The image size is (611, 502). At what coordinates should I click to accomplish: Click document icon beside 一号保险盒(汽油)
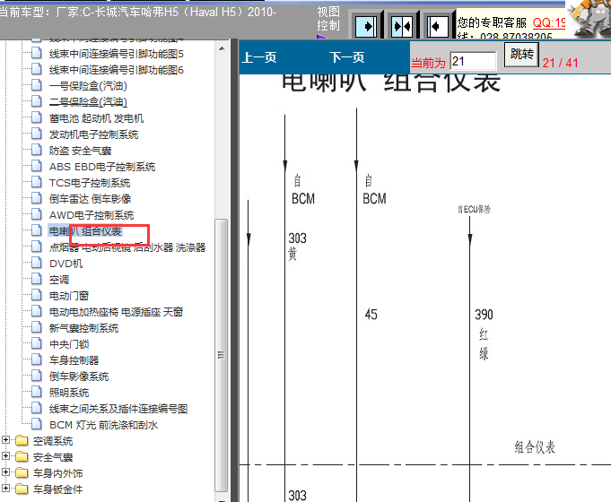pyautogui.click(x=37, y=85)
